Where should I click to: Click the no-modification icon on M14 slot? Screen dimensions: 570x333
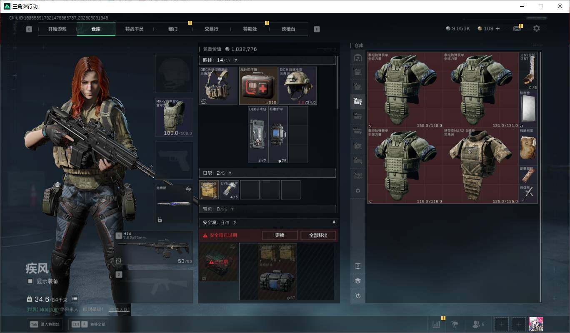pos(119,261)
